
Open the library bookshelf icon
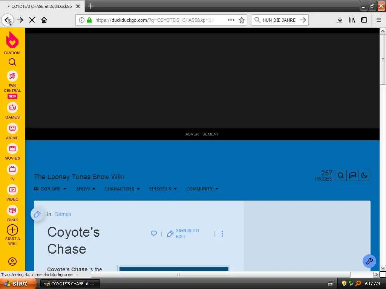pyautogui.click(x=352, y=20)
